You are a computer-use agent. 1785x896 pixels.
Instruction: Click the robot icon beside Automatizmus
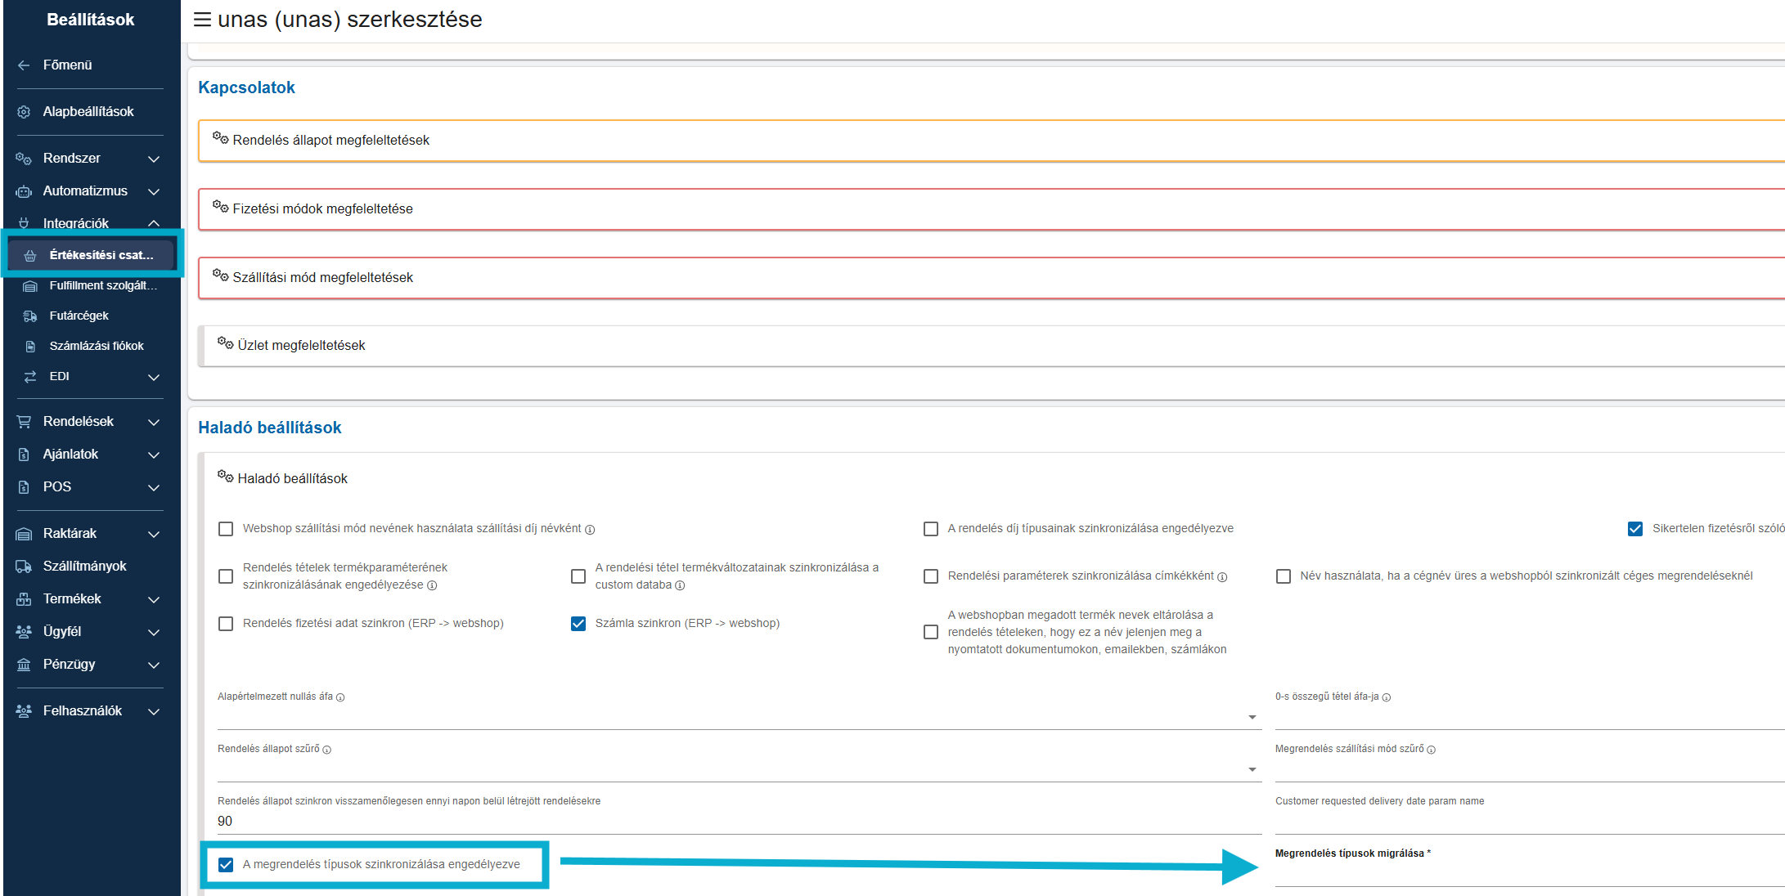pos(24,191)
